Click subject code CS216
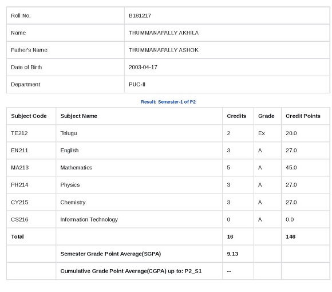The height and width of the screenshot is (292, 332). click(x=19, y=219)
